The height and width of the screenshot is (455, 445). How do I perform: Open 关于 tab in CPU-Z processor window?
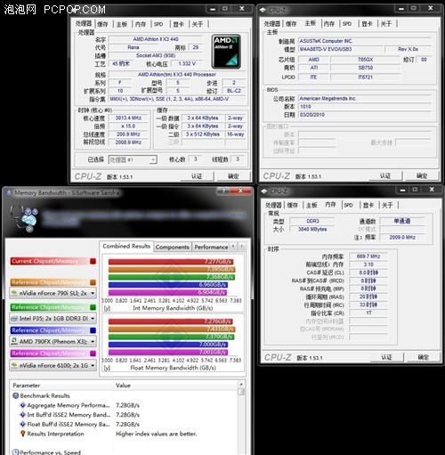(198, 24)
